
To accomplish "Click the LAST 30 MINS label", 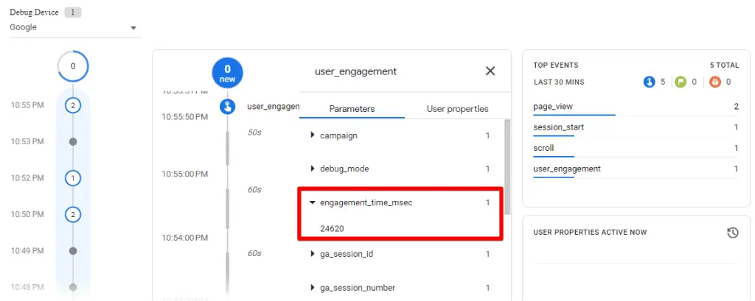I will click(x=559, y=82).
